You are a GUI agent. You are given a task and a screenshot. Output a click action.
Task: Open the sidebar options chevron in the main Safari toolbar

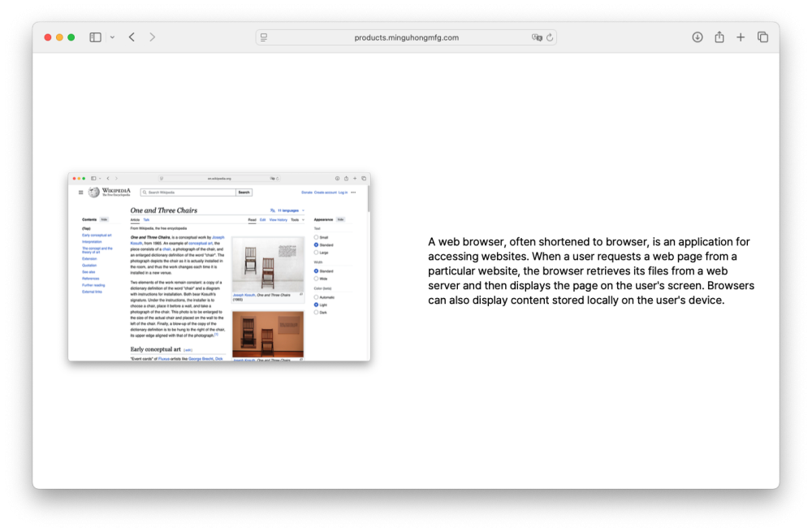pos(112,37)
